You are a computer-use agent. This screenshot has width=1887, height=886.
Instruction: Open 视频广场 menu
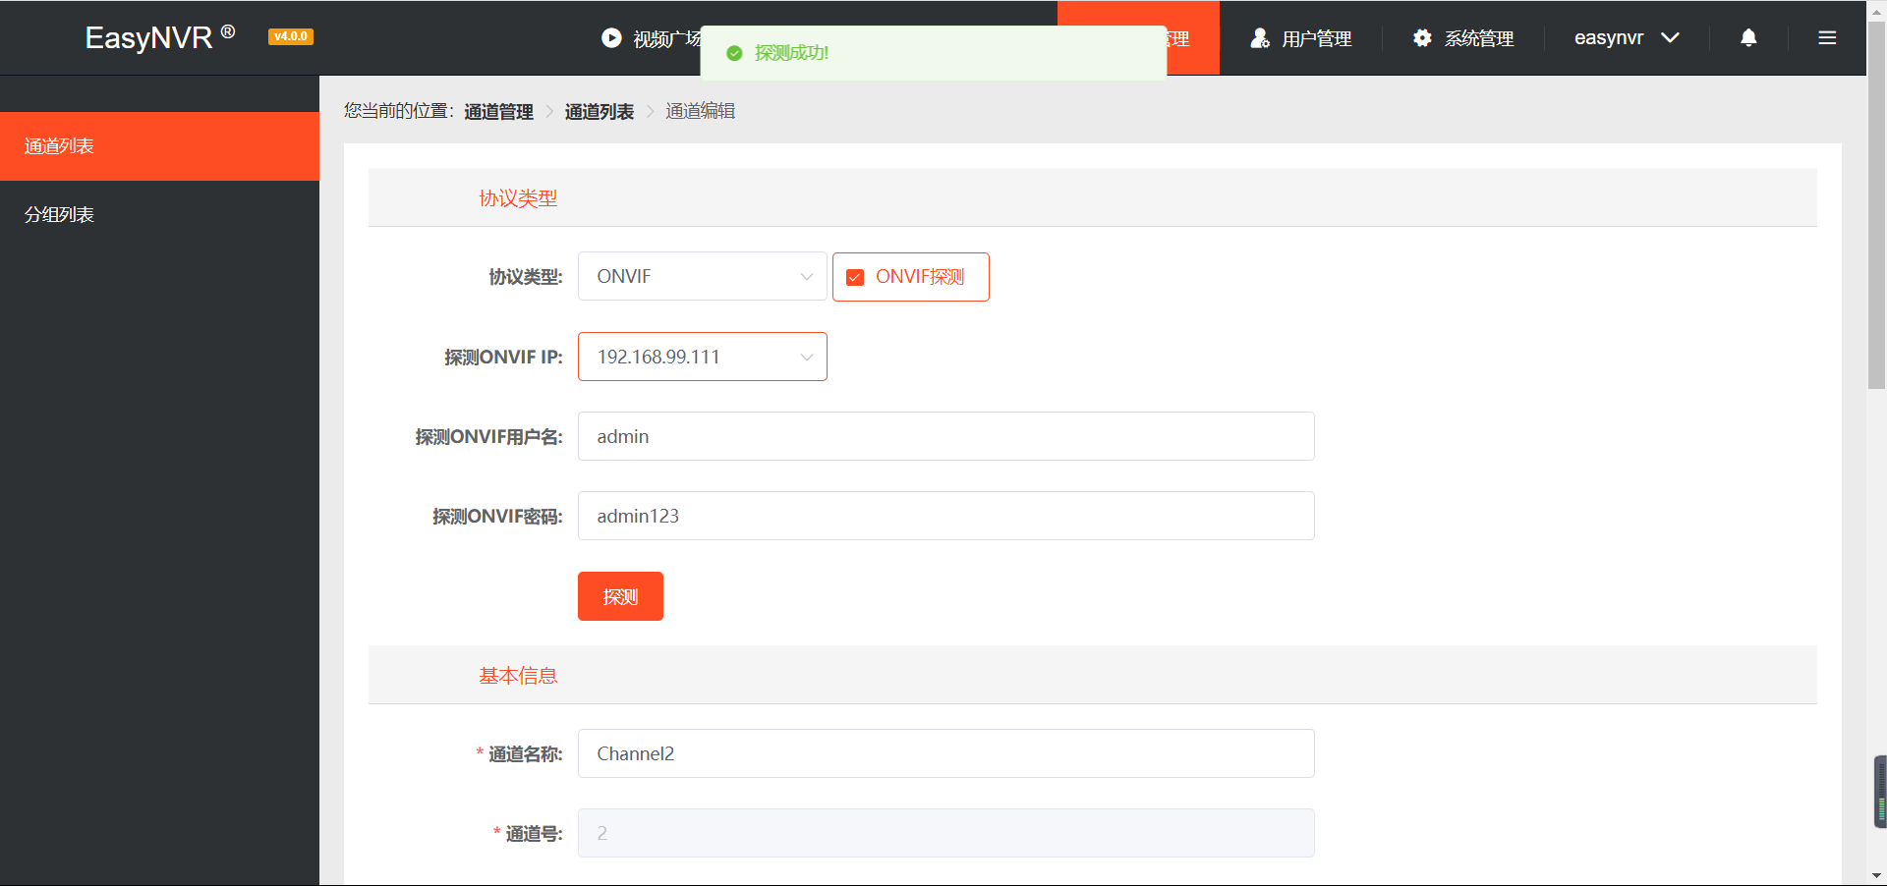651,38
